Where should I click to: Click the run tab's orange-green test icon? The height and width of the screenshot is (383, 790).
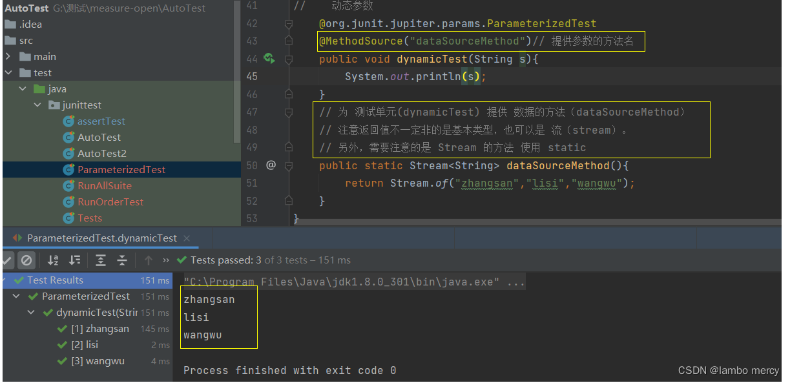[x=17, y=238]
